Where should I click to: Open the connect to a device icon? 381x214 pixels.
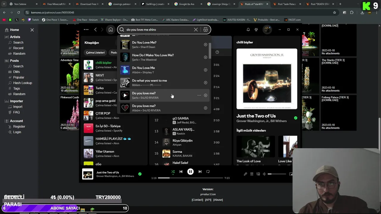[258, 174]
